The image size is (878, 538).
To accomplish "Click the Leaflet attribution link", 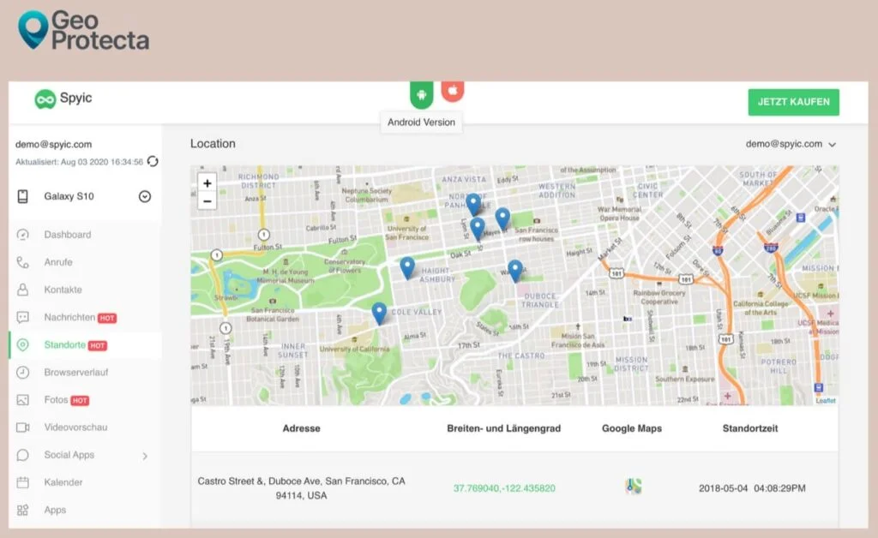I will [x=826, y=400].
